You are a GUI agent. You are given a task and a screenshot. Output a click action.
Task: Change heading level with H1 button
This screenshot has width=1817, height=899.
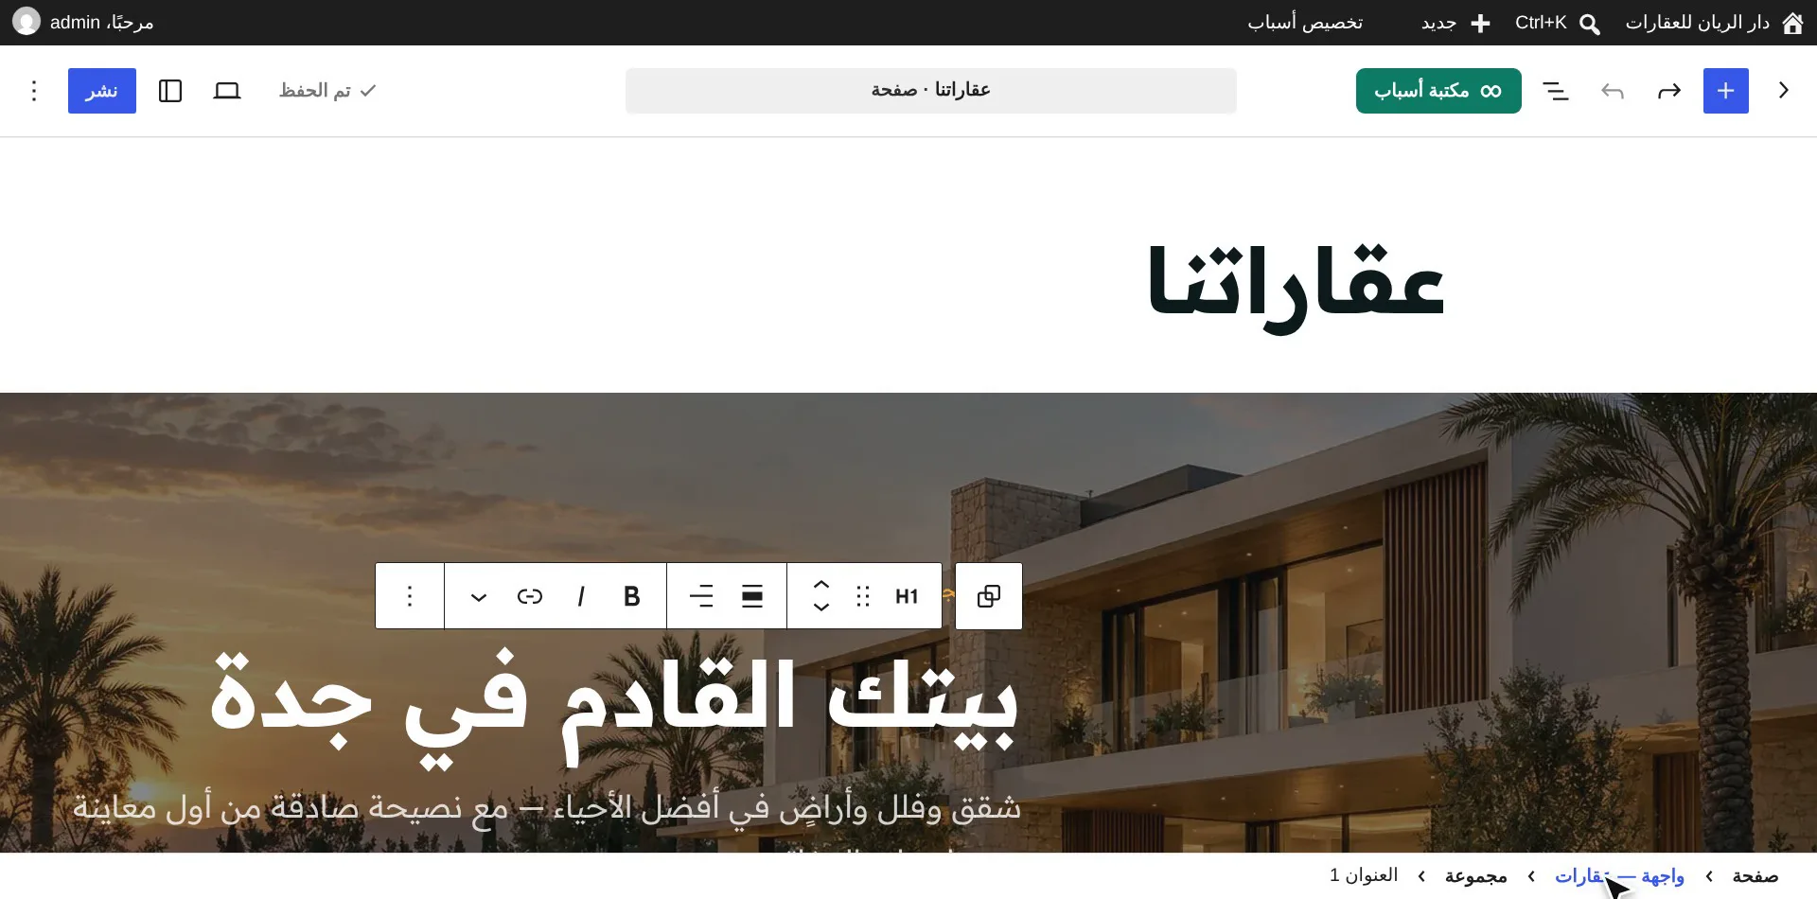[907, 596]
